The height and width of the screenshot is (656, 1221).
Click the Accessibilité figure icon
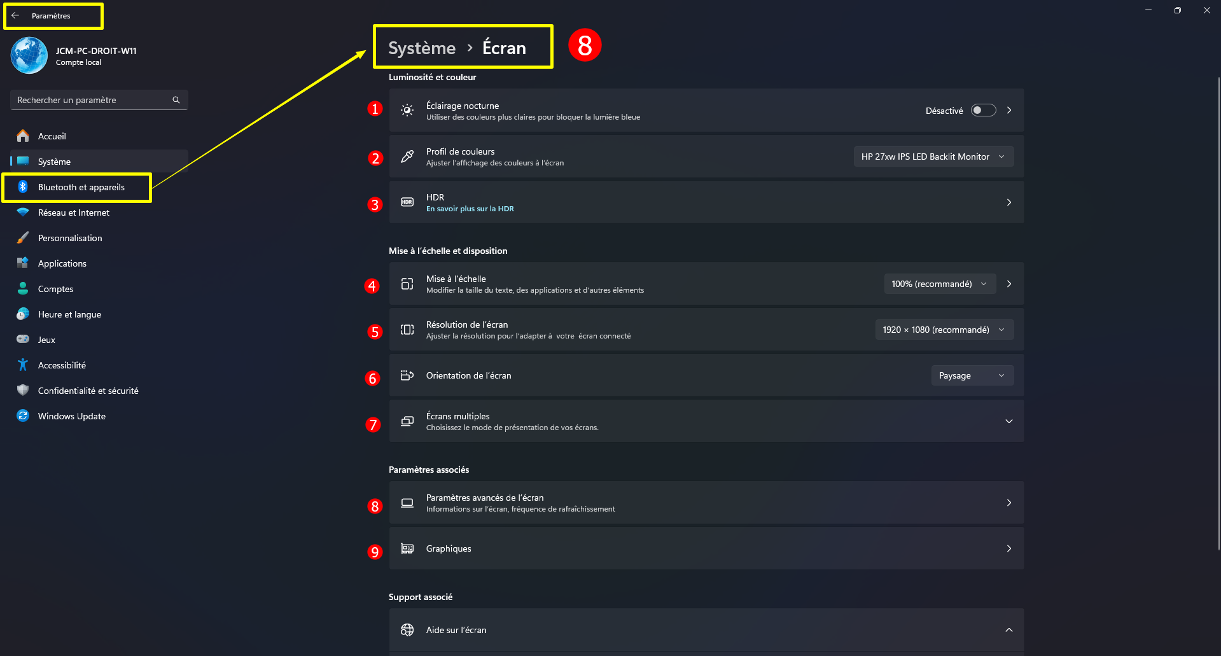(x=23, y=365)
